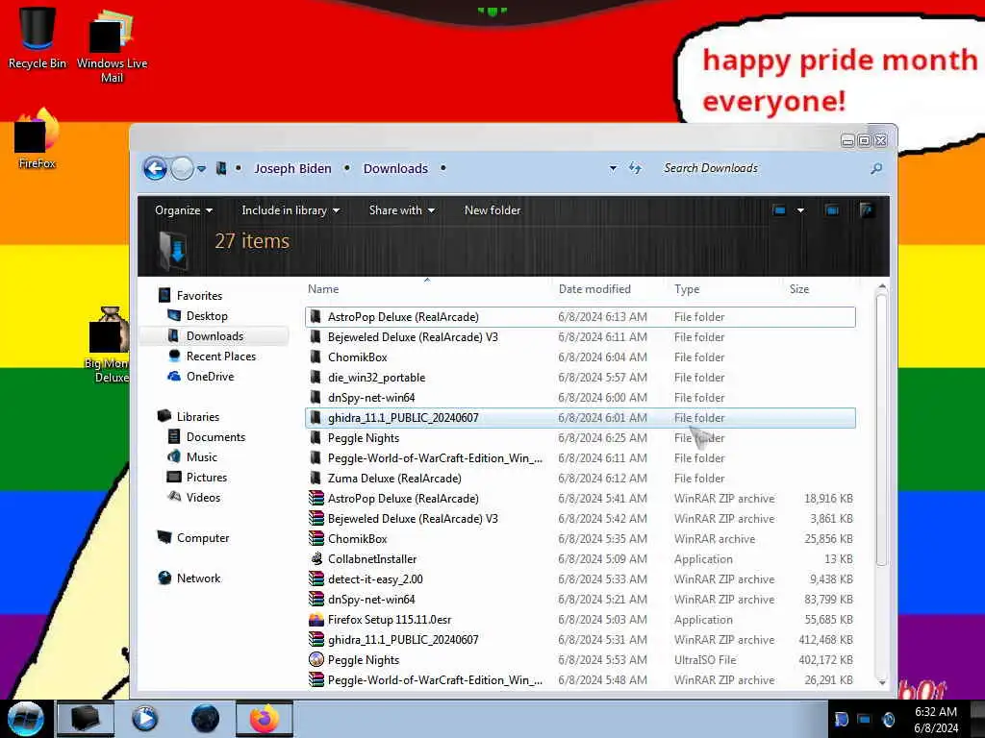Click Joseph Biden in the address bar
The image size is (985, 738).
(292, 168)
